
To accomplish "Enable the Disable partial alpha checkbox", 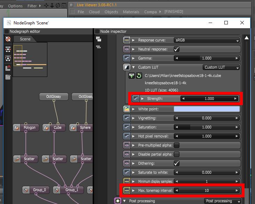I will pos(177,154).
